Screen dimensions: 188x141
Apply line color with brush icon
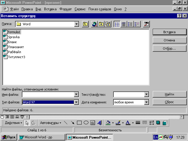pyautogui.click(x=118, y=123)
